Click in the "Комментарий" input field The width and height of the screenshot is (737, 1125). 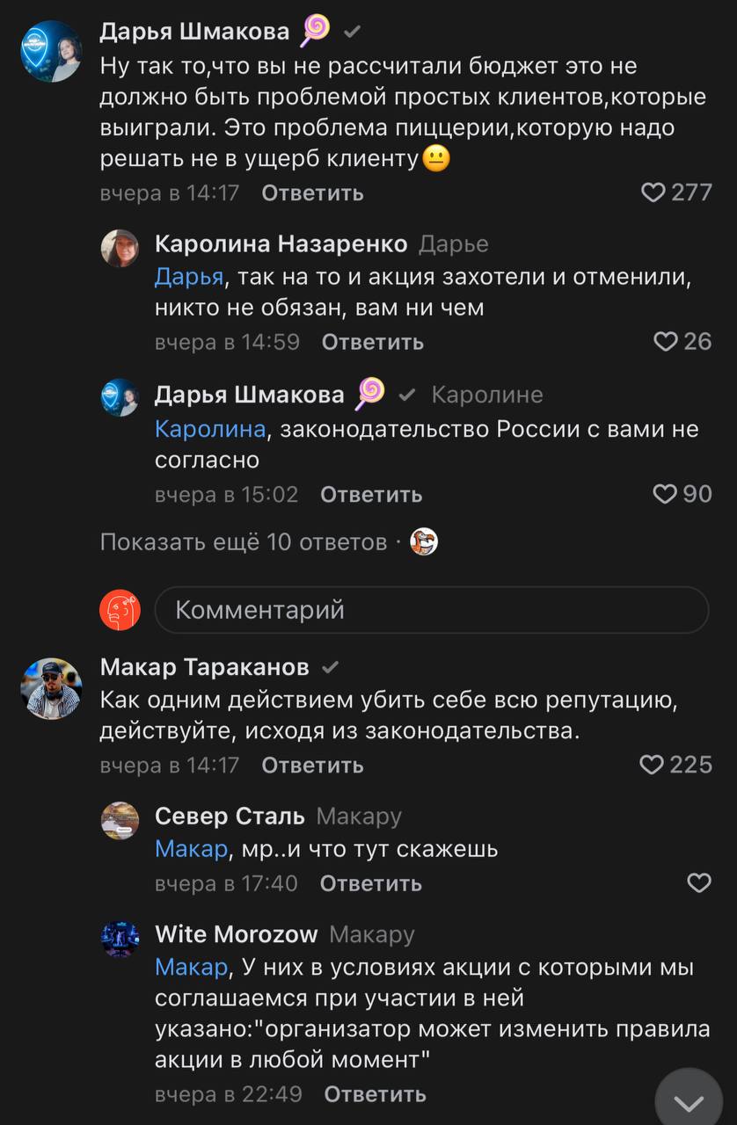click(431, 610)
